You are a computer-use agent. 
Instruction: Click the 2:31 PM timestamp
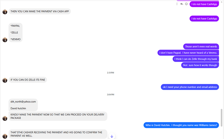[110, 72]
